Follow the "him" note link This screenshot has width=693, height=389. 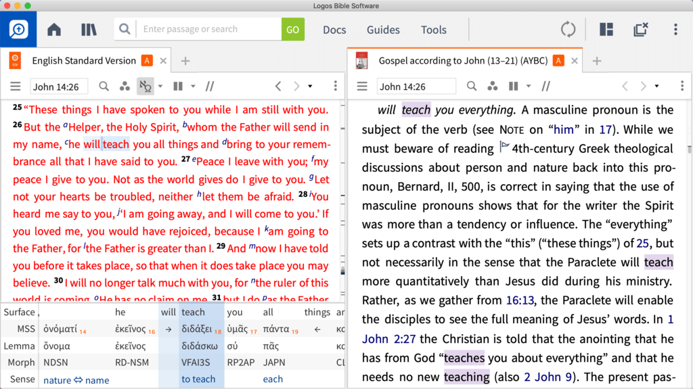point(564,129)
